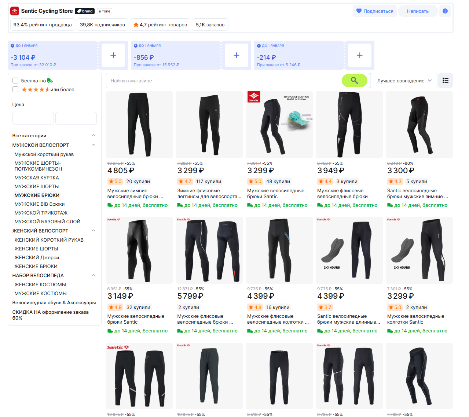Click the heart icon on Подписаться
Screen dimensions: 469x417
[x=359, y=11]
